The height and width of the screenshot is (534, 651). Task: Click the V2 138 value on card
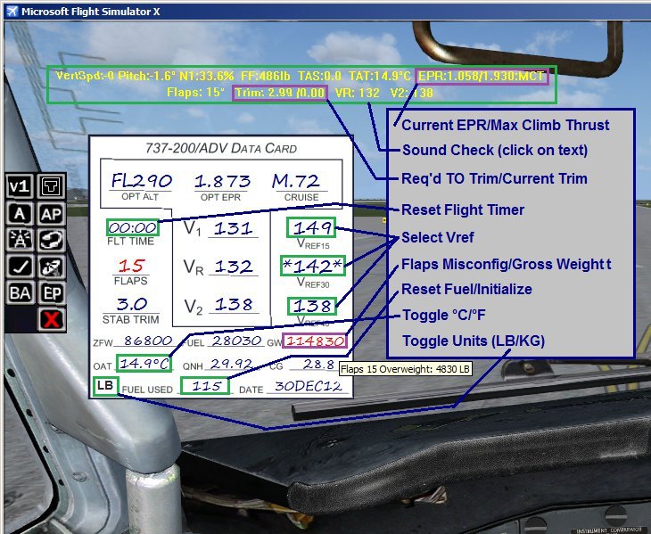point(234,305)
